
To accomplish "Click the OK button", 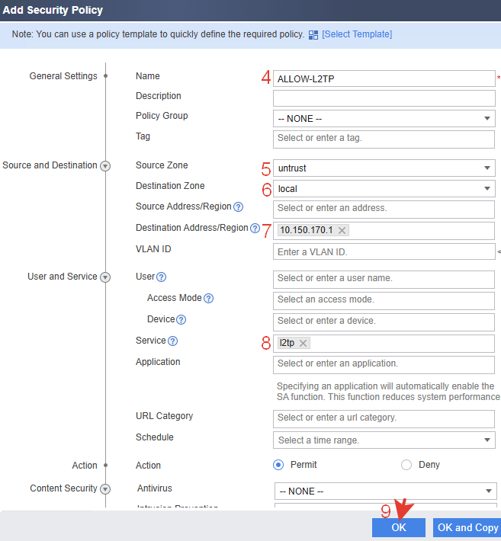I will point(399,527).
